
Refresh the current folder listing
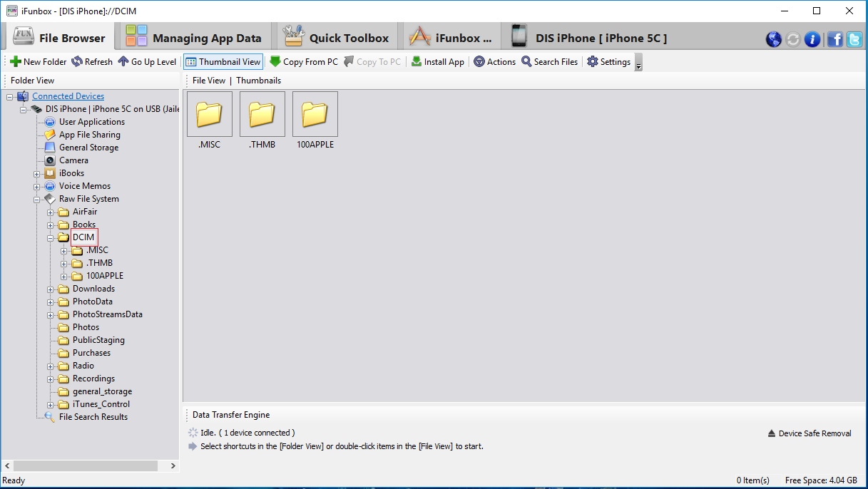pyautogui.click(x=91, y=62)
